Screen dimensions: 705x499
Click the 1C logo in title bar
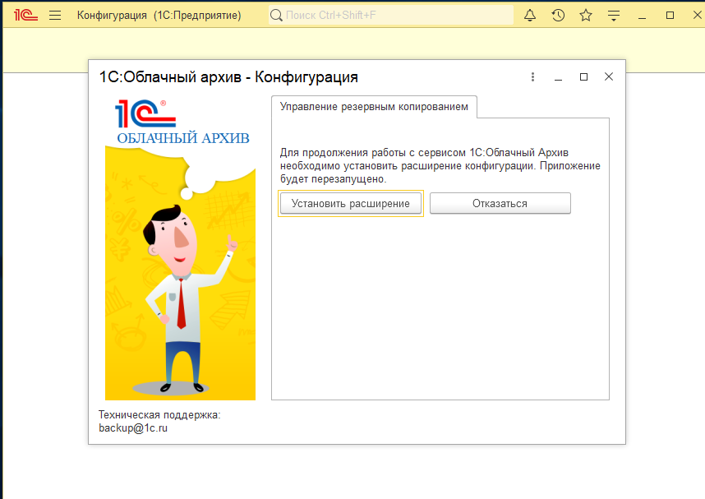point(25,16)
